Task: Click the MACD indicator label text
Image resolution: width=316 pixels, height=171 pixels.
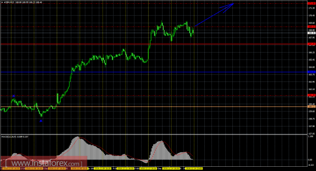Action: (15, 136)
